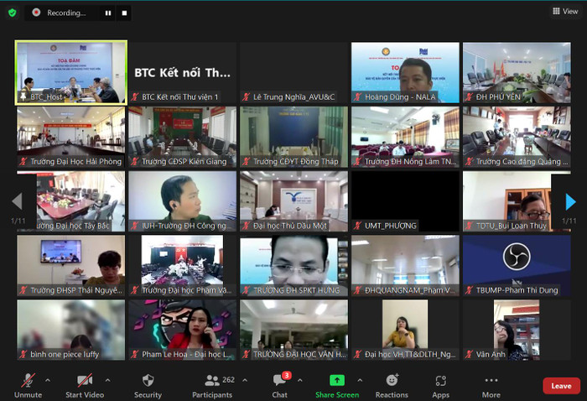Screen dimensions: 587x401
Task: Click the red Leave button
Action: [x=561, y=386]
